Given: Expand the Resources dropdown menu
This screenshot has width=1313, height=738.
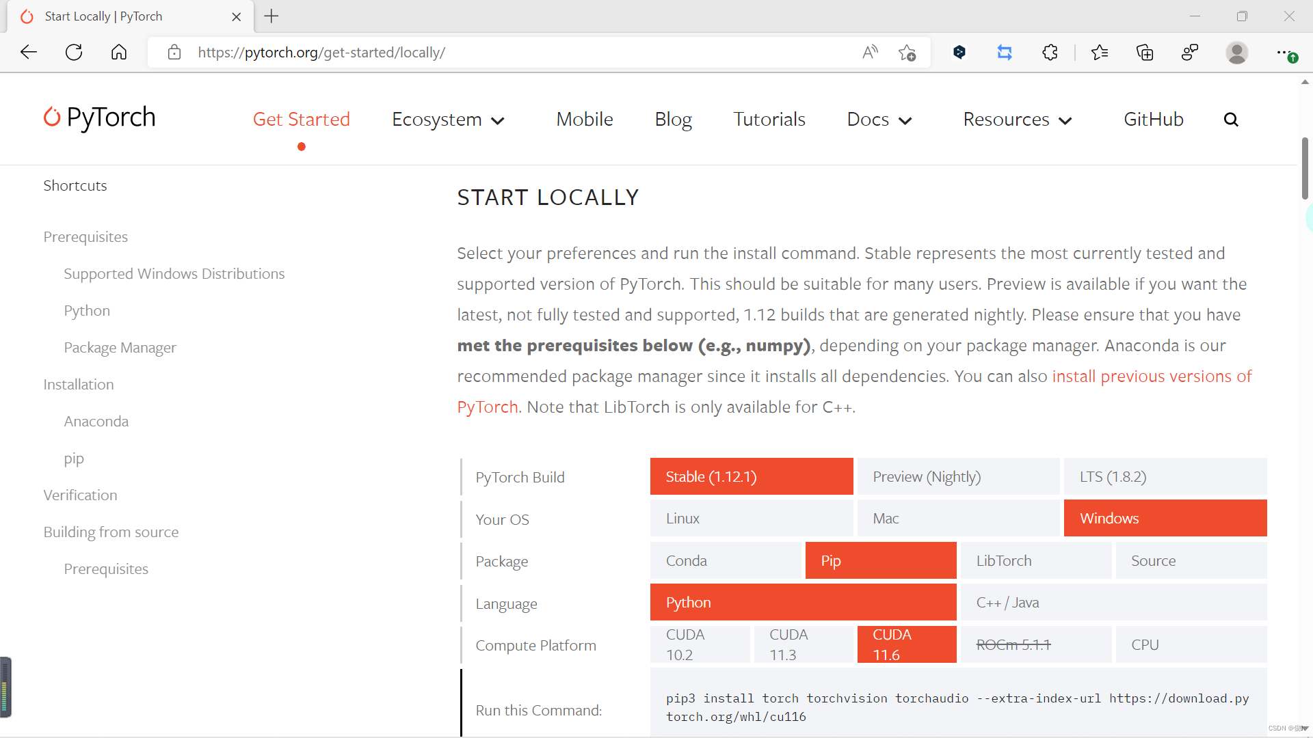Looking at the screenshot, I should click(1017, 120).
